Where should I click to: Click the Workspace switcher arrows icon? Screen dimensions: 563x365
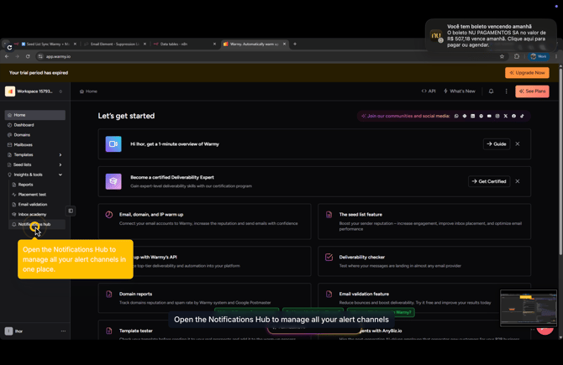[61, 91]
